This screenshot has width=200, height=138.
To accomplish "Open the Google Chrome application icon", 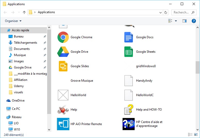I will (x=63, y=37).
